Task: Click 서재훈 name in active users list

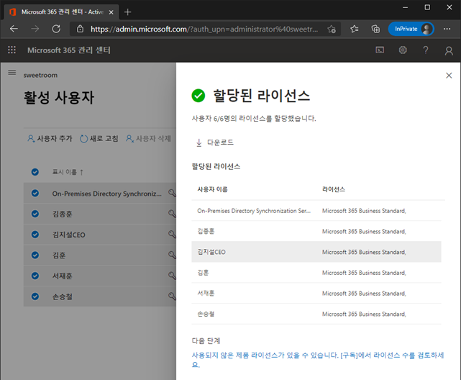Action: [62, 276]
